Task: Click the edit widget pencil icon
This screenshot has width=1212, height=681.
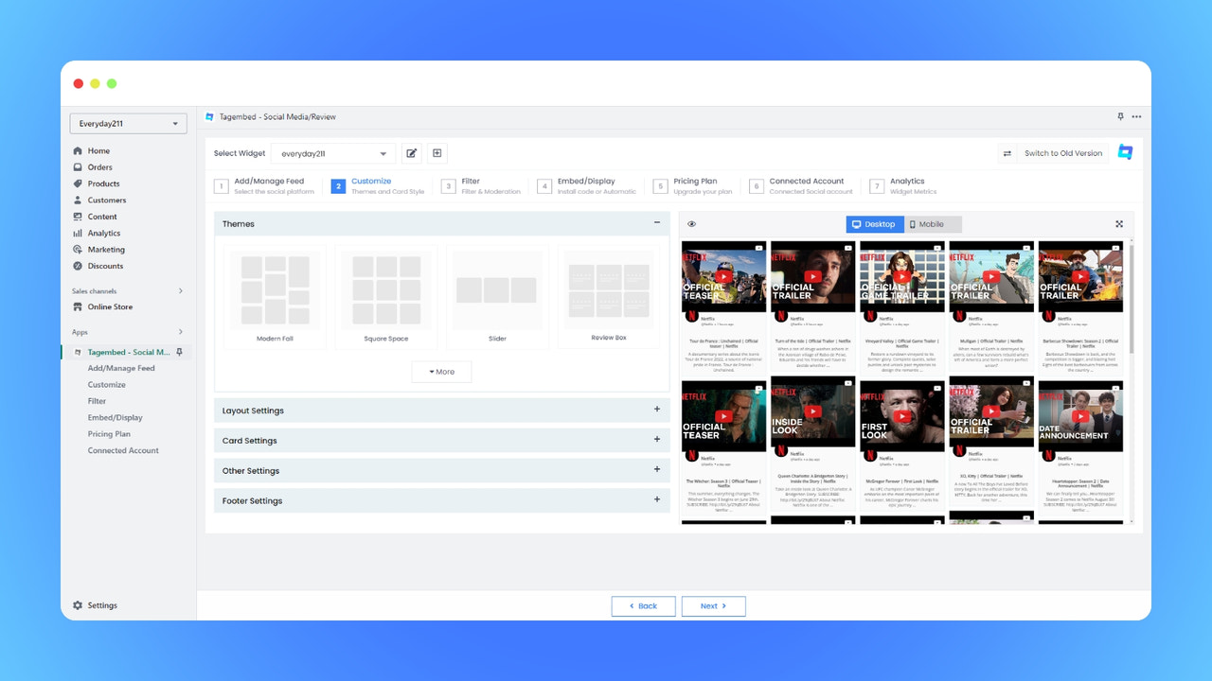Action: pos(411,153)
